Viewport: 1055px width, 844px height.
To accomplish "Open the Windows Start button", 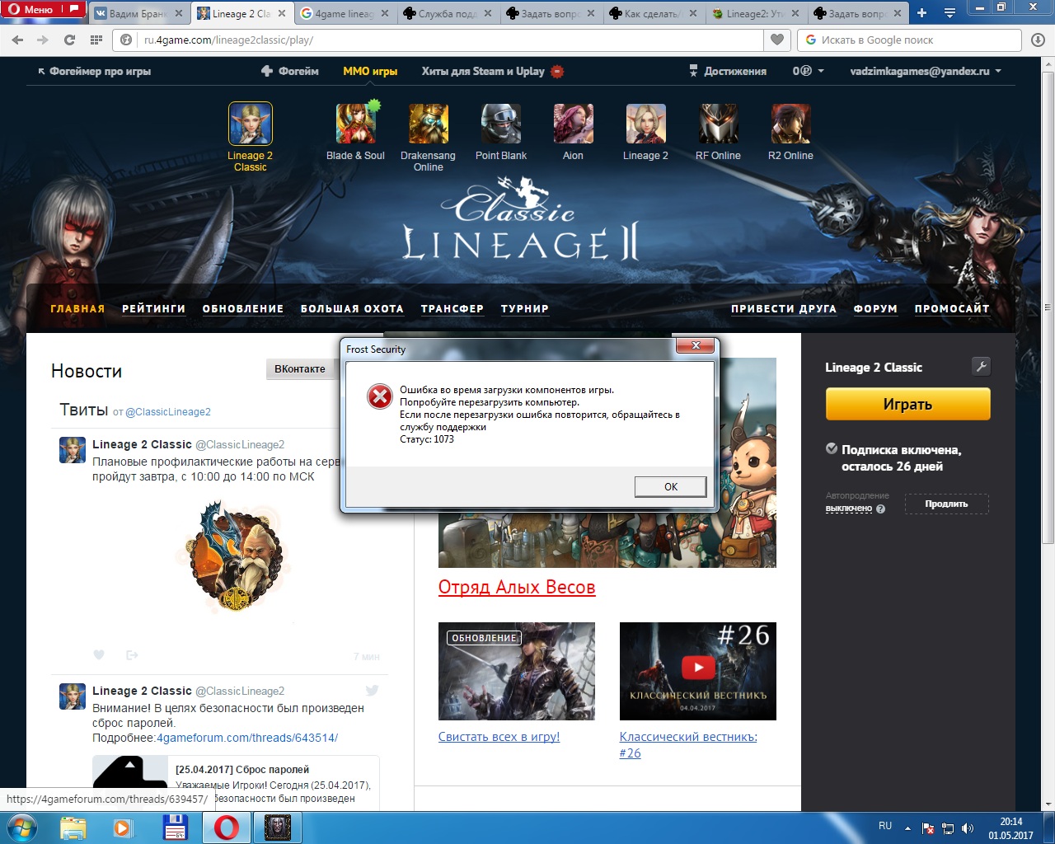I will coord(22,828).
